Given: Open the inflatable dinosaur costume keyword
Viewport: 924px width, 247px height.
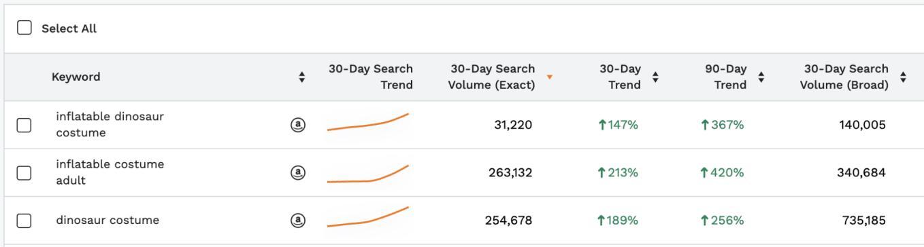Looking at the screenshot, I should [x=110, y=124].
